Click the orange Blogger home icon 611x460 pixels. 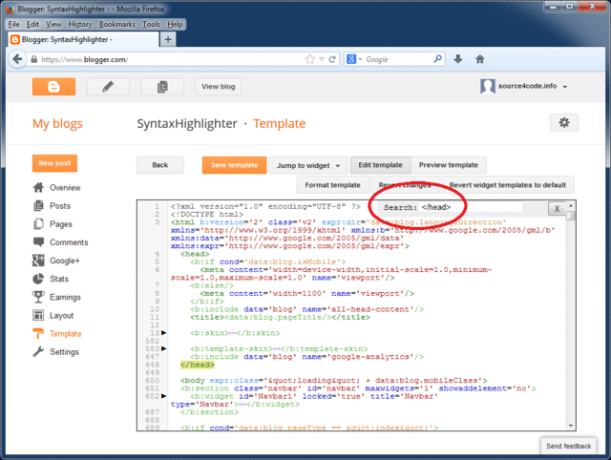[x=53, y=87]
